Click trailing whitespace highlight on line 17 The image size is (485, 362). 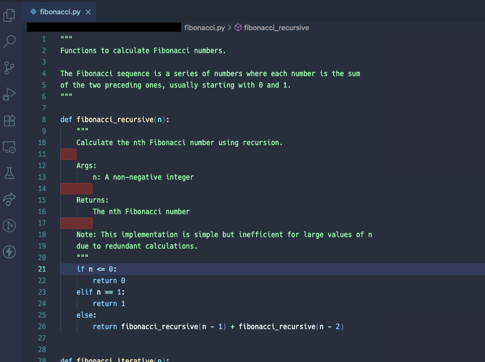pos(76,223)
